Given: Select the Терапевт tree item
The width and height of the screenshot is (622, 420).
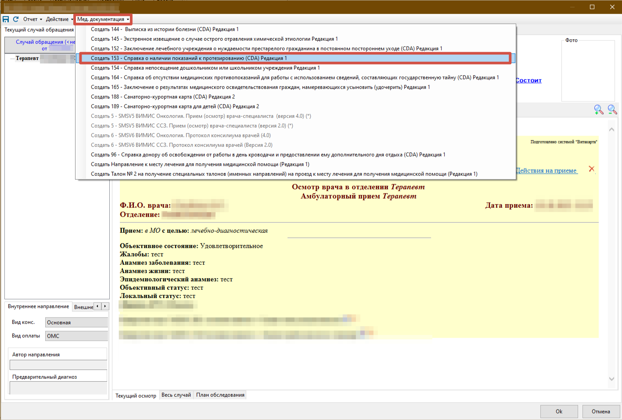Looking at the screenshot, I should 27,58.
